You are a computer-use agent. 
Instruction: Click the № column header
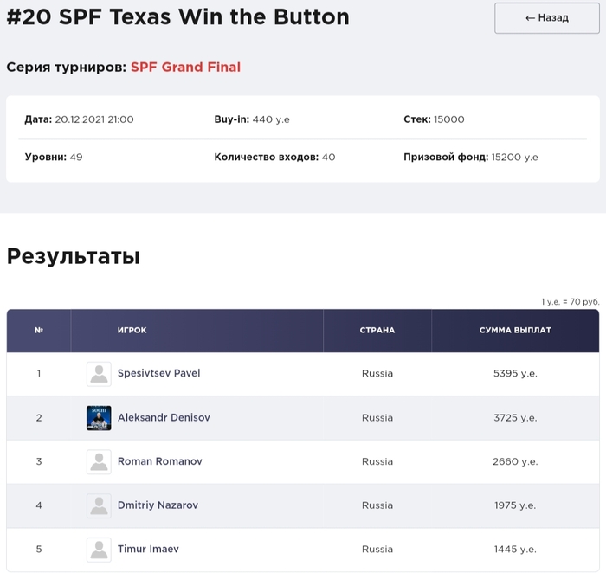(x=39, y=331)
